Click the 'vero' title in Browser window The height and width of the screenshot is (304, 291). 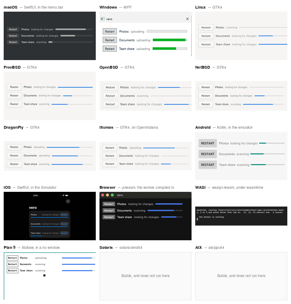click(x=120, y=195)
